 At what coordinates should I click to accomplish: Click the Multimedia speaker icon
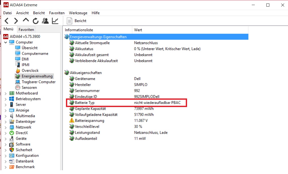[x=12, y=116]
